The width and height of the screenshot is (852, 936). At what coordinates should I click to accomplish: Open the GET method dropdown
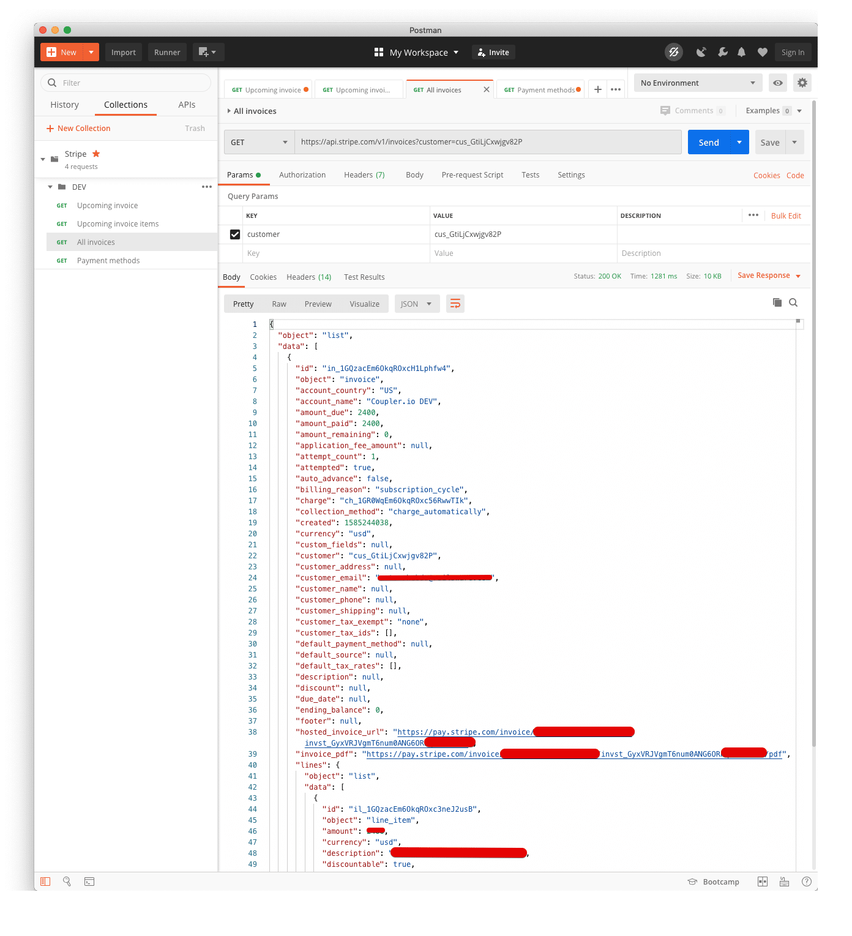pos(260,142)
